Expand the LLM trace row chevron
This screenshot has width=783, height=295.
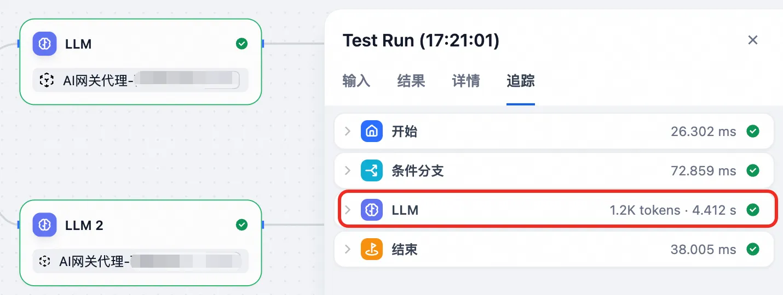point(347,210)
